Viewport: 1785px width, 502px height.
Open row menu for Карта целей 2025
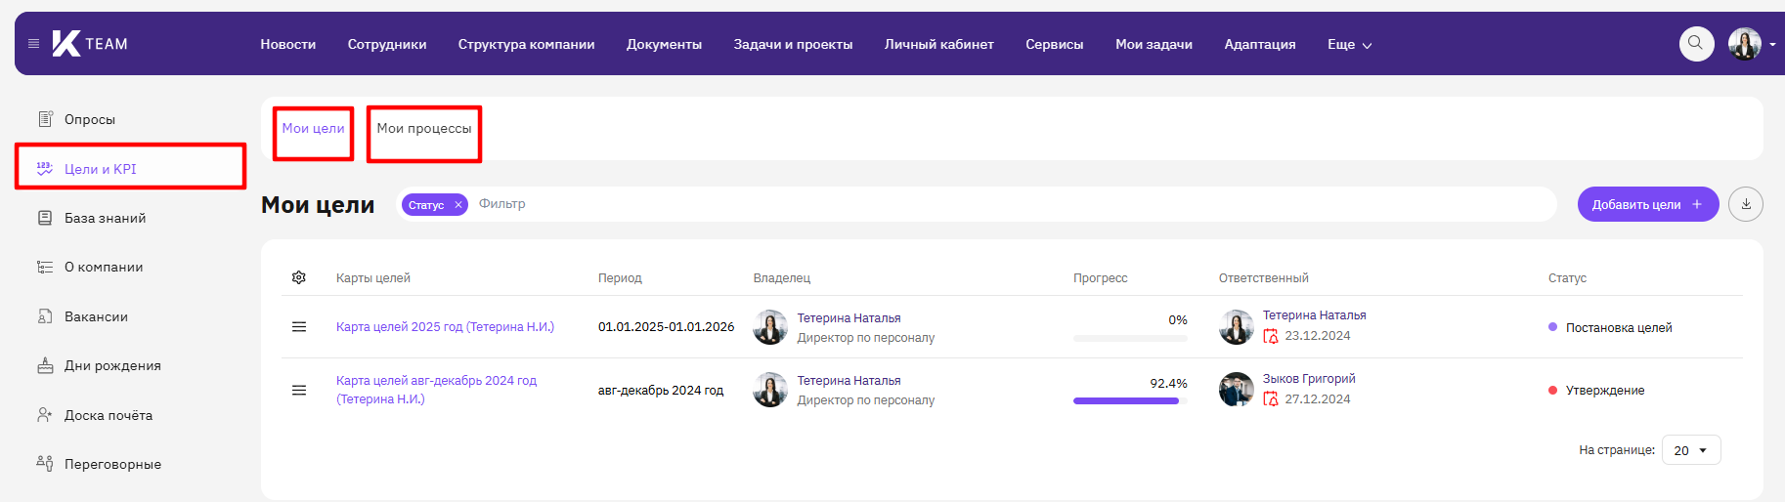[299, 327]
